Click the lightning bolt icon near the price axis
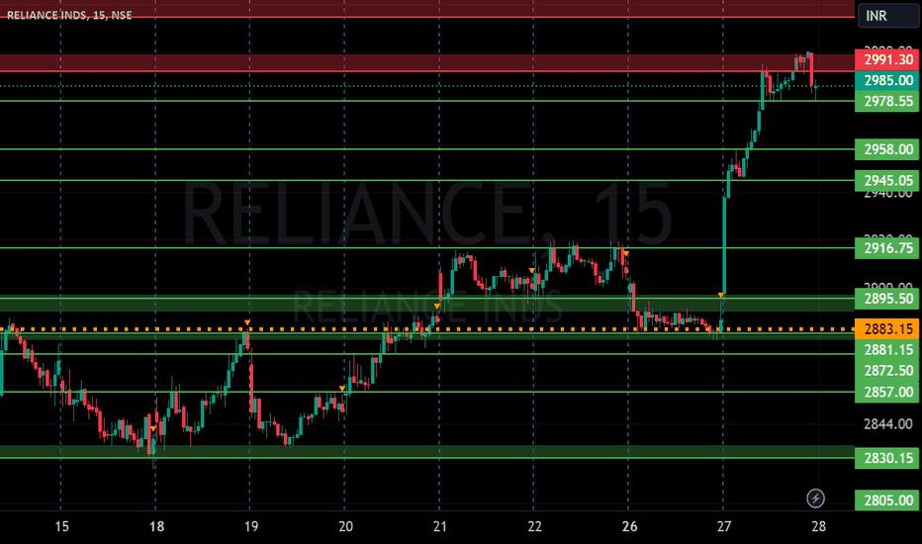Viewport: 922px width, 544px height. (x=815, y=499)
